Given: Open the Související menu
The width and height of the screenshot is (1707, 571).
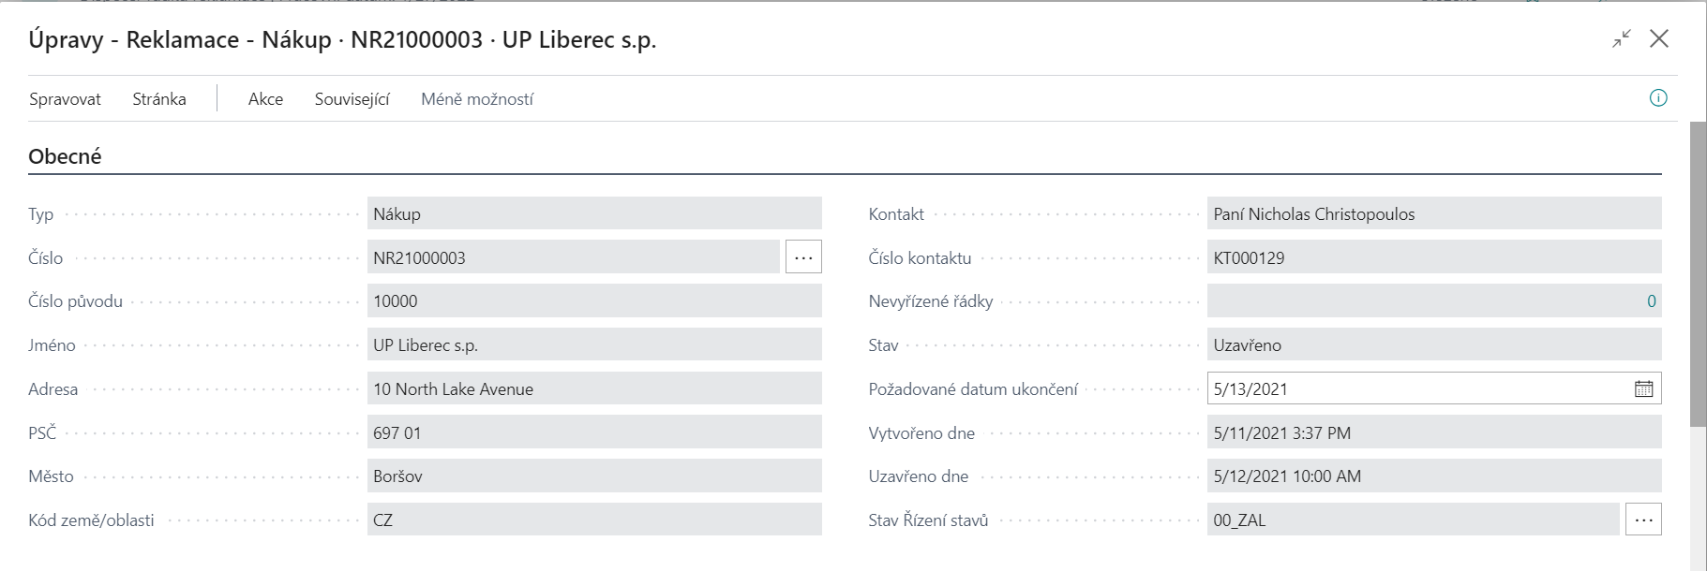Looking at the screenshot, I should tap(352, 99).
